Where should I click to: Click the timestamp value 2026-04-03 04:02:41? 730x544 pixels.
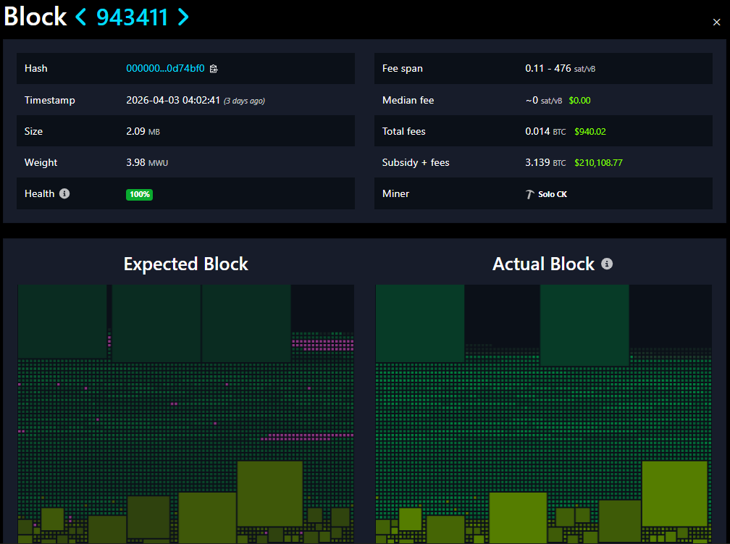[x=174, y=101]
